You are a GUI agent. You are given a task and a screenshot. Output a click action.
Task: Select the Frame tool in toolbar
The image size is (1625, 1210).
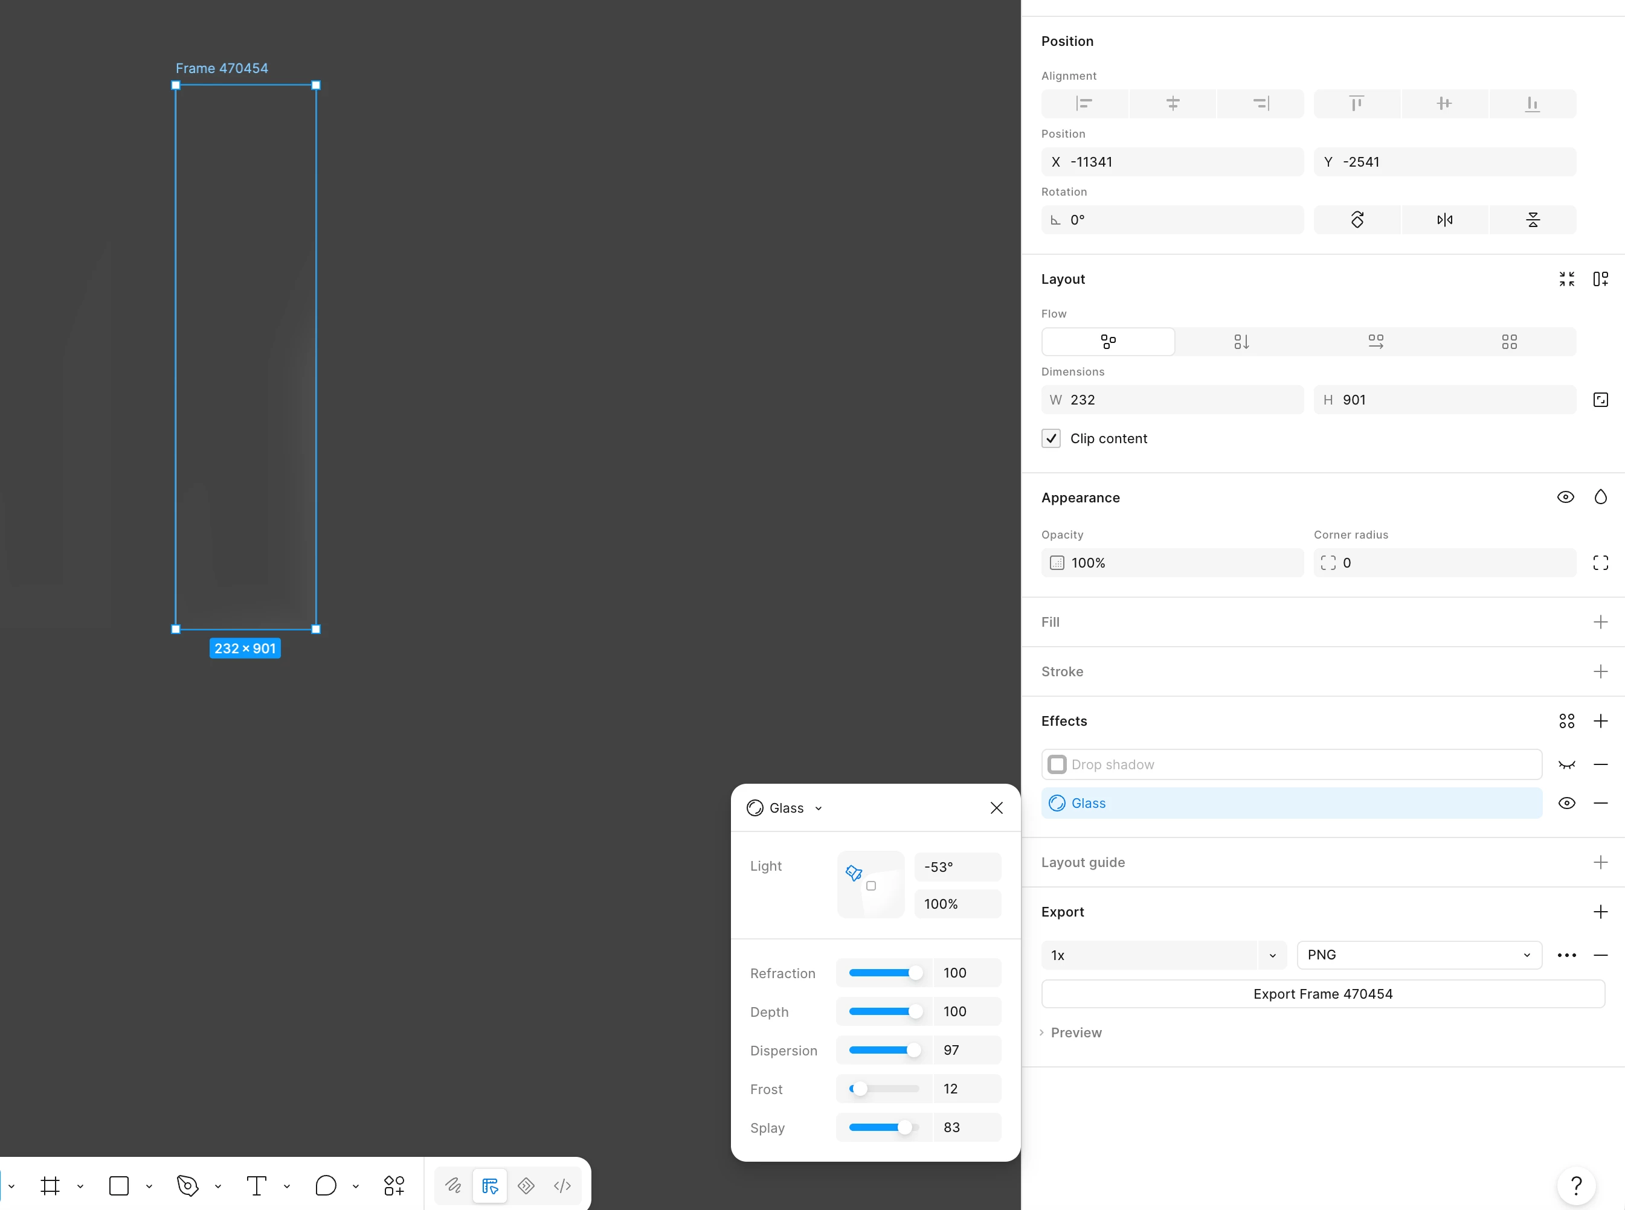(50, 1186)
